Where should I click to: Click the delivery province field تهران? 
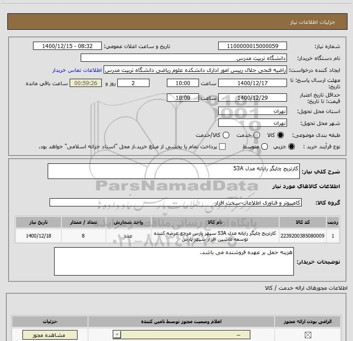pos(252,111)
